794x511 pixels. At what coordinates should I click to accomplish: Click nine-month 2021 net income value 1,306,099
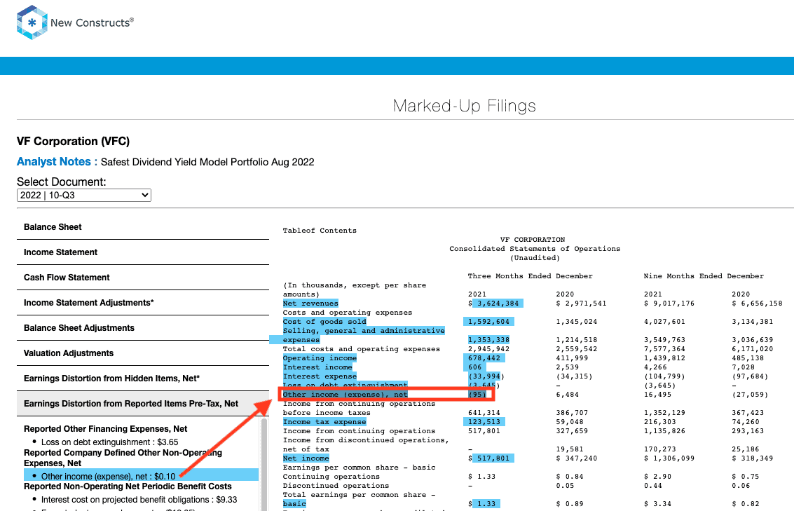pyautogui.click(x=669, y=458)
